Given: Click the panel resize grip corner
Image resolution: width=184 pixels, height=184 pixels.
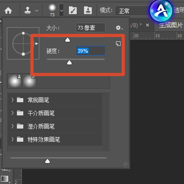Looking at the screenshot, I should [126, 164].
